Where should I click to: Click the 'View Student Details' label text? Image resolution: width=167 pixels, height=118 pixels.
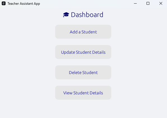[x=83, y=93]
